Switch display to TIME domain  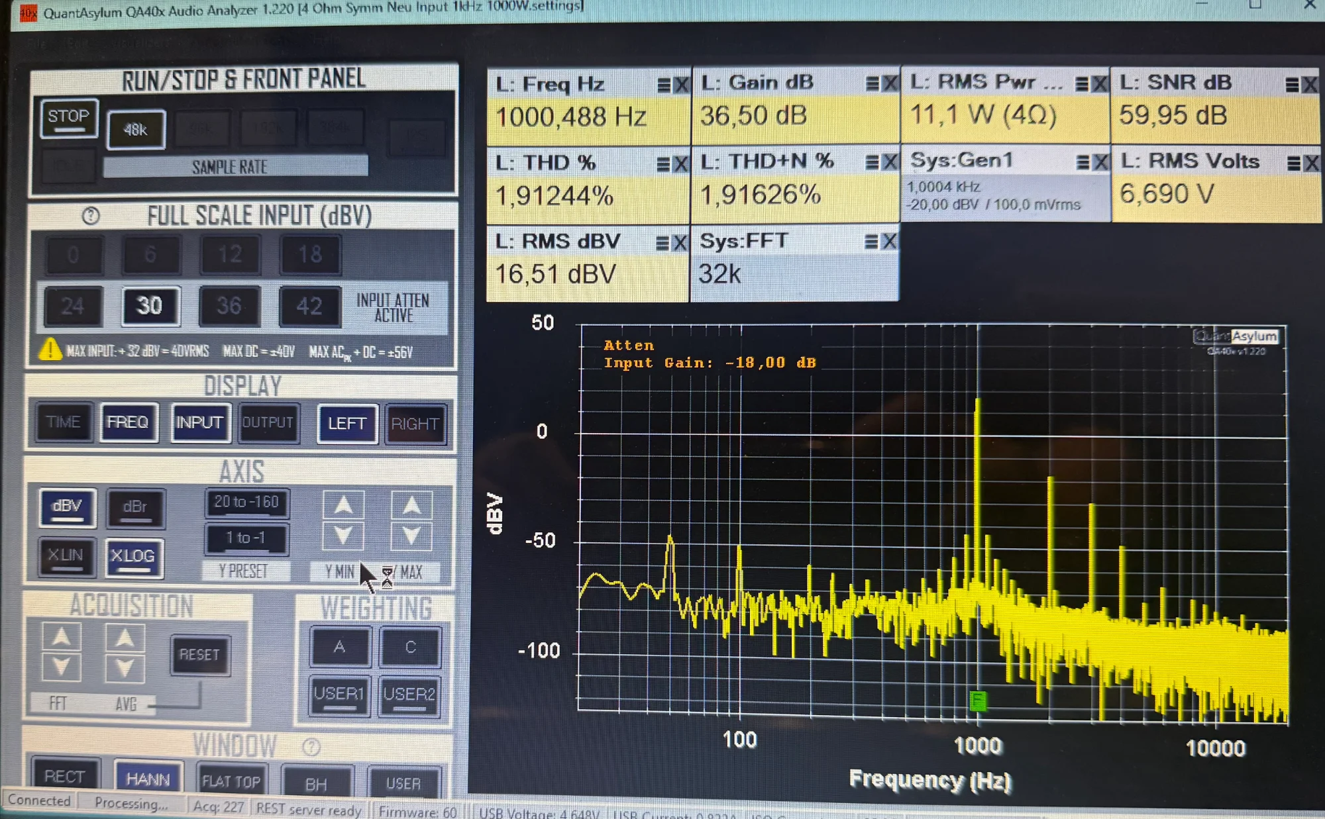[64, 422]
